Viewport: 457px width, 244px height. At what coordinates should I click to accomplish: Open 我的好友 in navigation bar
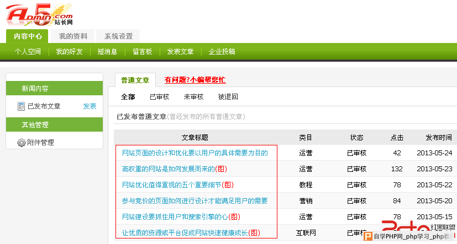(70, 52)
